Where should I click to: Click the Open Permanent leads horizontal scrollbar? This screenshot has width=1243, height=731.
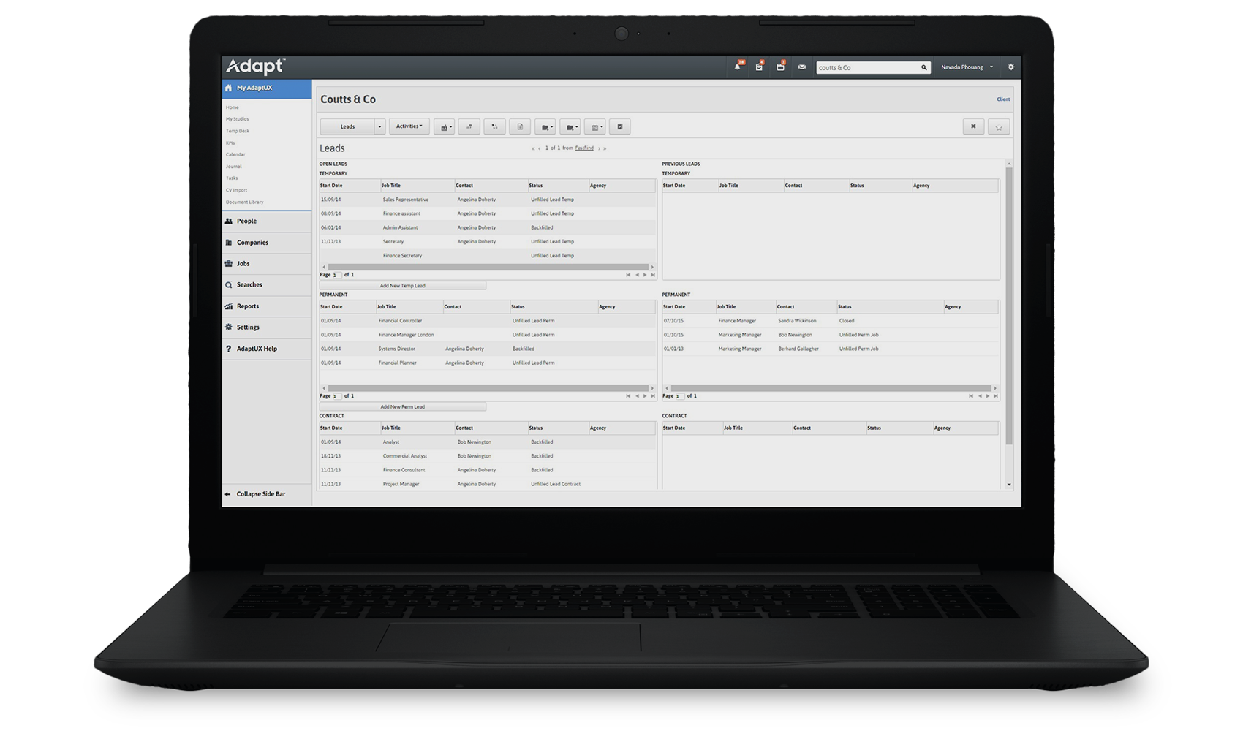[x=488, y=388]
